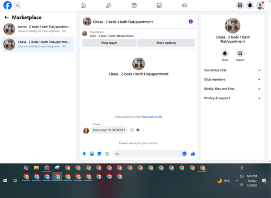The height and width of the screenshot is (198, 271).
Task: React to the message with emoji icon
Action: (132, 130)
